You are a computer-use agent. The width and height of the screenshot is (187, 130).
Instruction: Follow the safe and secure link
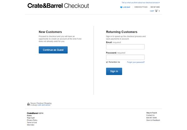point(44,105)
